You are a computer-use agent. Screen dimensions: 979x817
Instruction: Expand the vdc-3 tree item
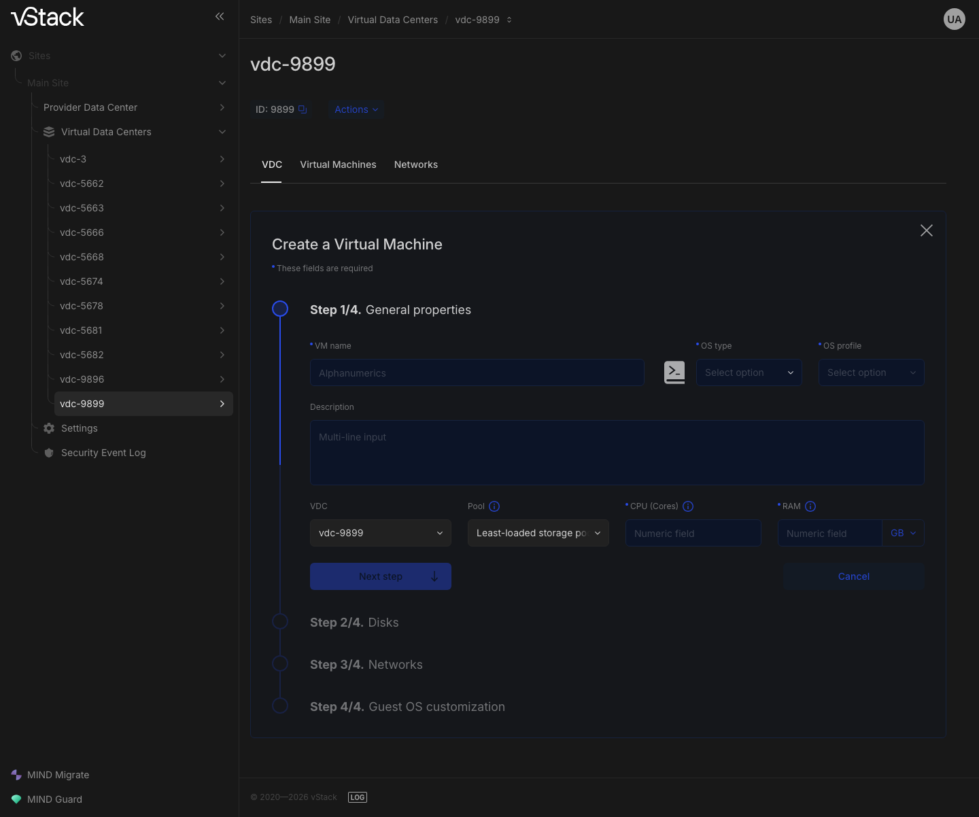point(222,159)
